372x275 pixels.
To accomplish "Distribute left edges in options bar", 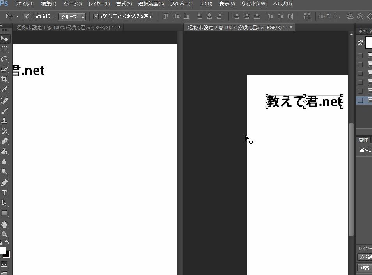I will [x=270, y=16].
